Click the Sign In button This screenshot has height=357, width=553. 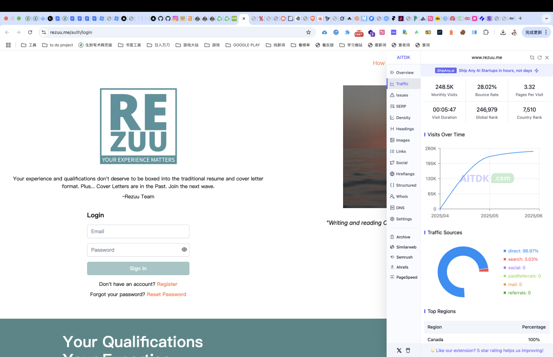click(138, 269)
